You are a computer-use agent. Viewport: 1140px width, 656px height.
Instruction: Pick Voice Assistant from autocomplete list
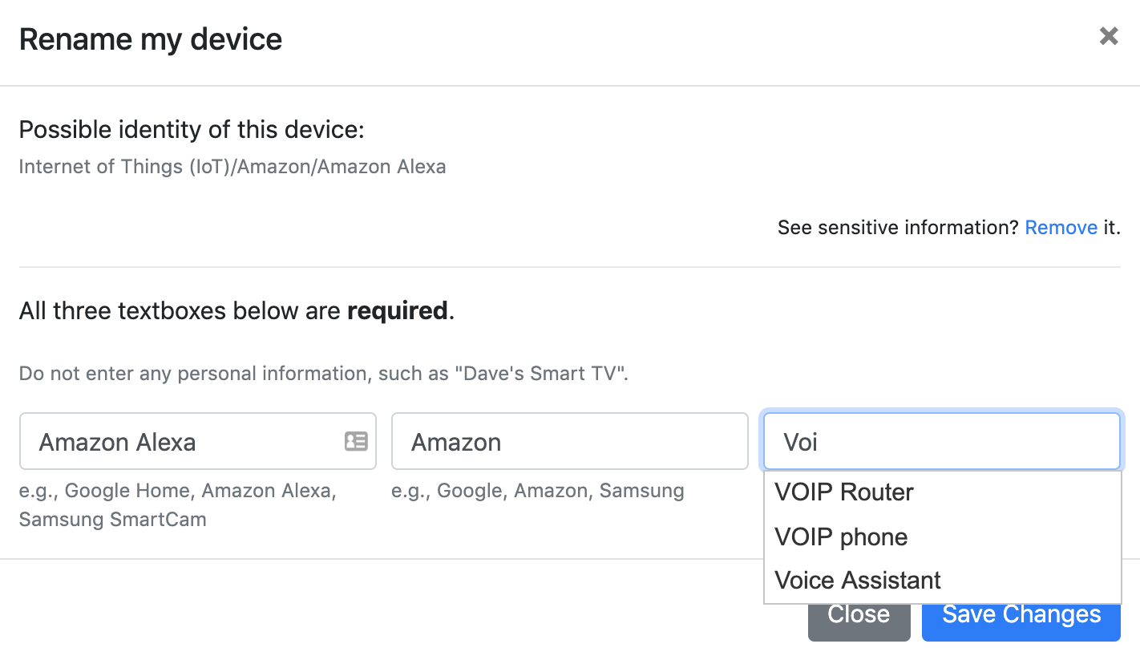(942, 580)
